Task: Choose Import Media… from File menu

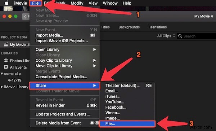Action: (x=64, y=35)
